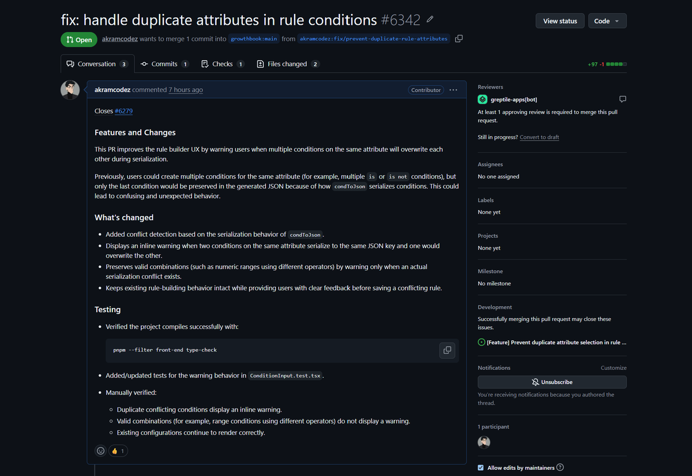Click the Features and Changes heading
Image resolution: width=692 pixels, height=476 pixels.
(135, 133)
